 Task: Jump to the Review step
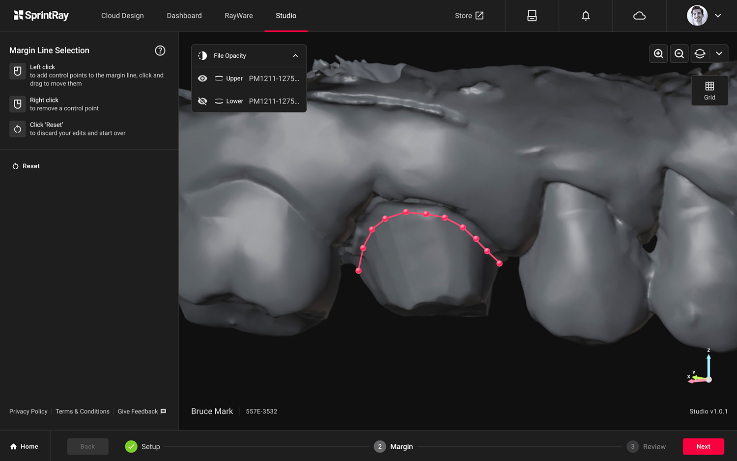(646, 447)
